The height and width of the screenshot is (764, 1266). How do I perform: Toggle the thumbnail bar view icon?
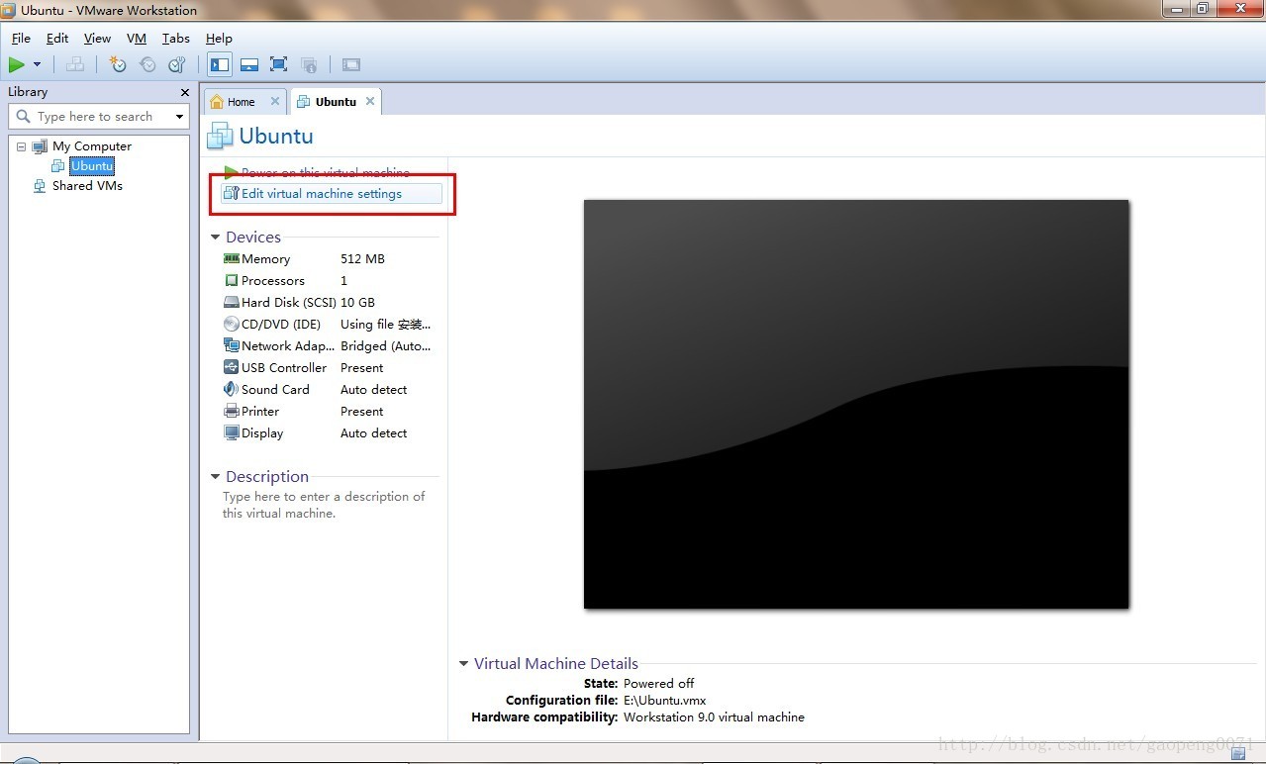click(249, 65)
